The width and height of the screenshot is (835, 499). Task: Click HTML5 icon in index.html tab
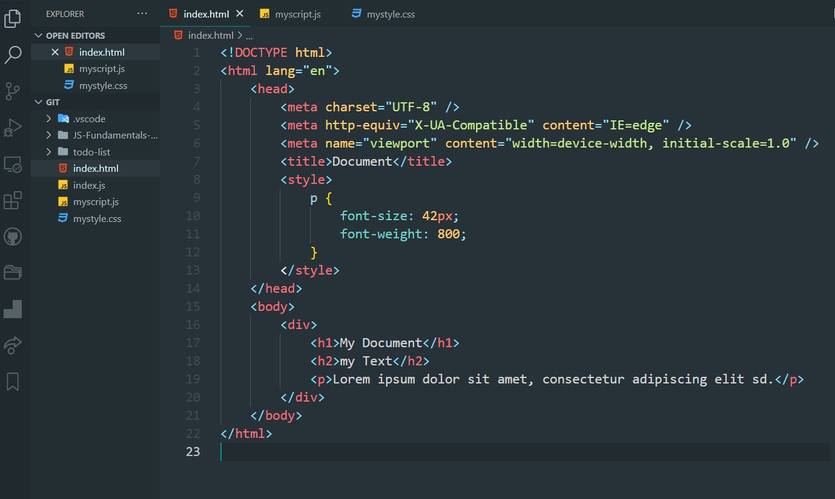coord(174,13)
